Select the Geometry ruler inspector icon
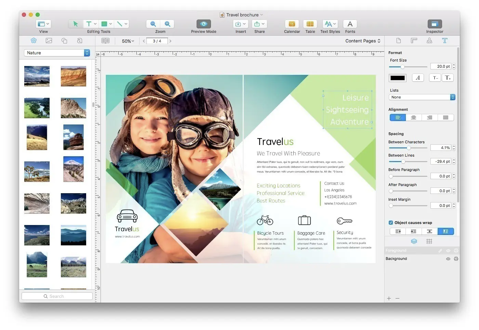479x330 pixels. (x=414, y=40)
